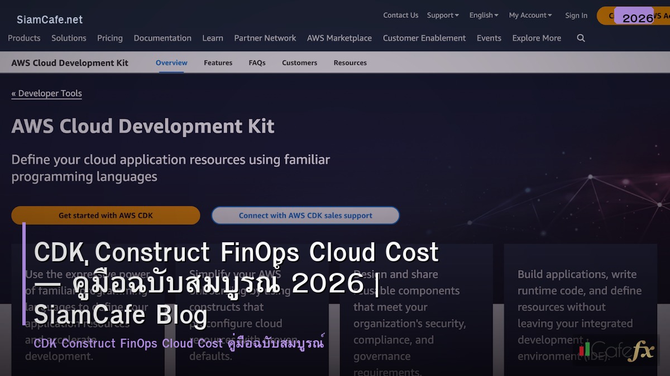Open AWS Marketplace from the nav
Viewport: 670px width, 376px height.
339,38
